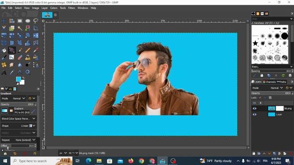
Task: Open Shape Linear dropdown
Action: pyautogui.click(x=18, y=126)
